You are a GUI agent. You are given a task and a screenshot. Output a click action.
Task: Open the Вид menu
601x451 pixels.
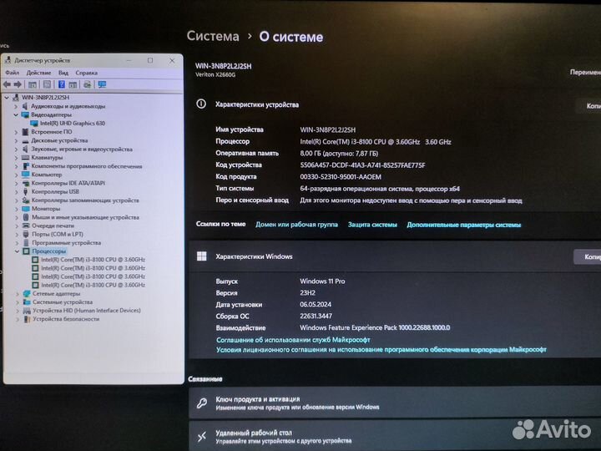point(63,73)
